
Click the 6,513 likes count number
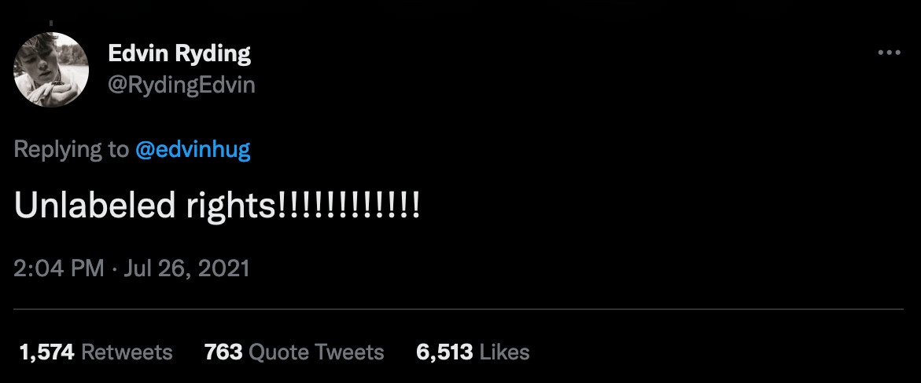coord(444,352)
